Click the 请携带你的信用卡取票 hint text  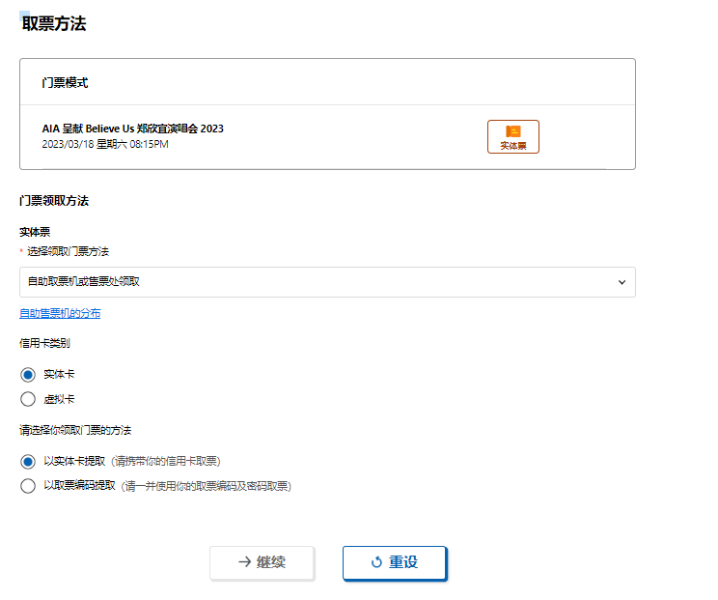166,462
